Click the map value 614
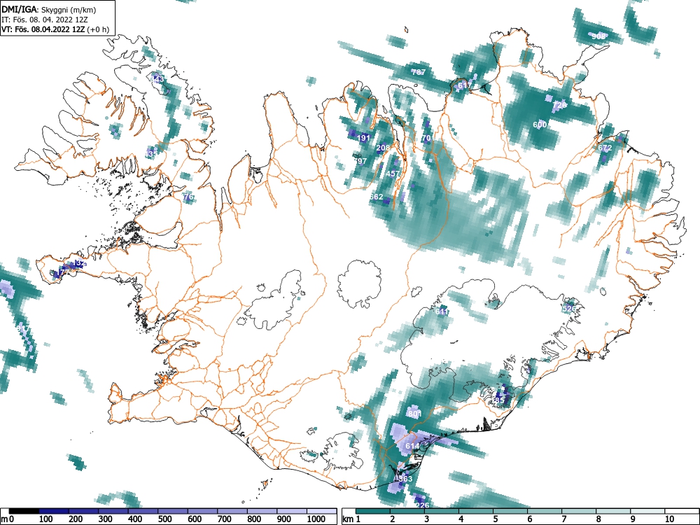The image size is (700, 525). coord(412,446)
